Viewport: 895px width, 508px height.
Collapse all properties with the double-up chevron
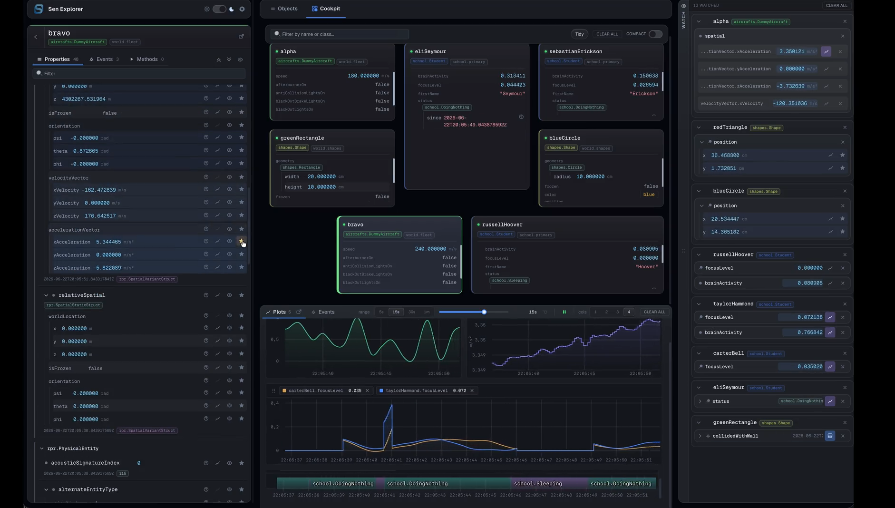click(x=218, y=60)
